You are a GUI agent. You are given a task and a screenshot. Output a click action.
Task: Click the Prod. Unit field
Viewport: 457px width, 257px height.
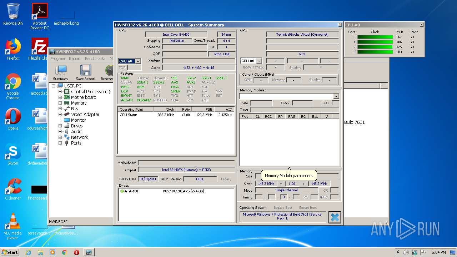coord(222,54)
